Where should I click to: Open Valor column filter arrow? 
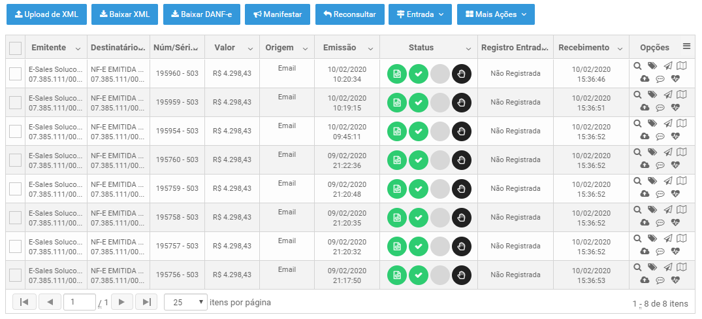(x=251, y=48)
